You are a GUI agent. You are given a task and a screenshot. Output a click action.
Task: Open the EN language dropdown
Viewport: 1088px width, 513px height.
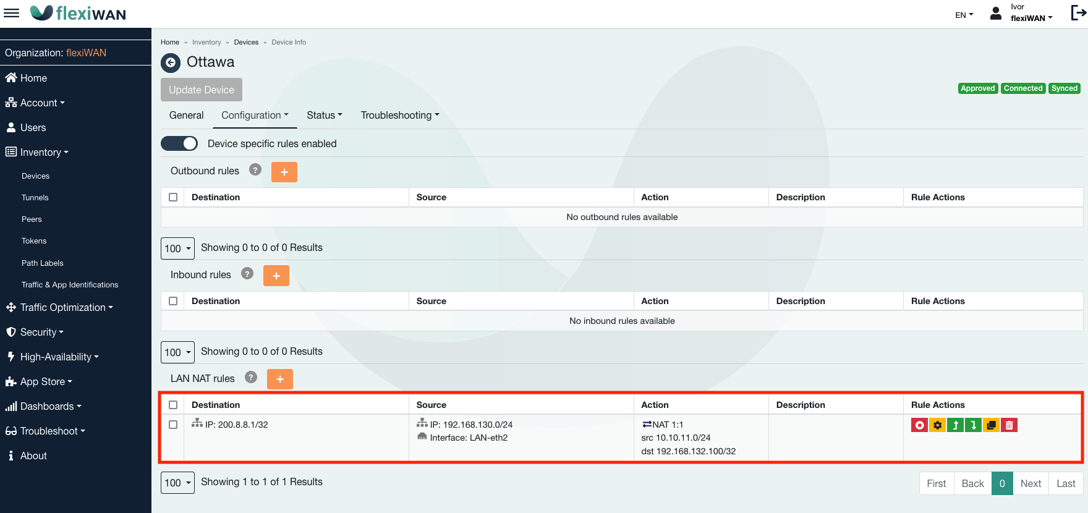point(964,15)
